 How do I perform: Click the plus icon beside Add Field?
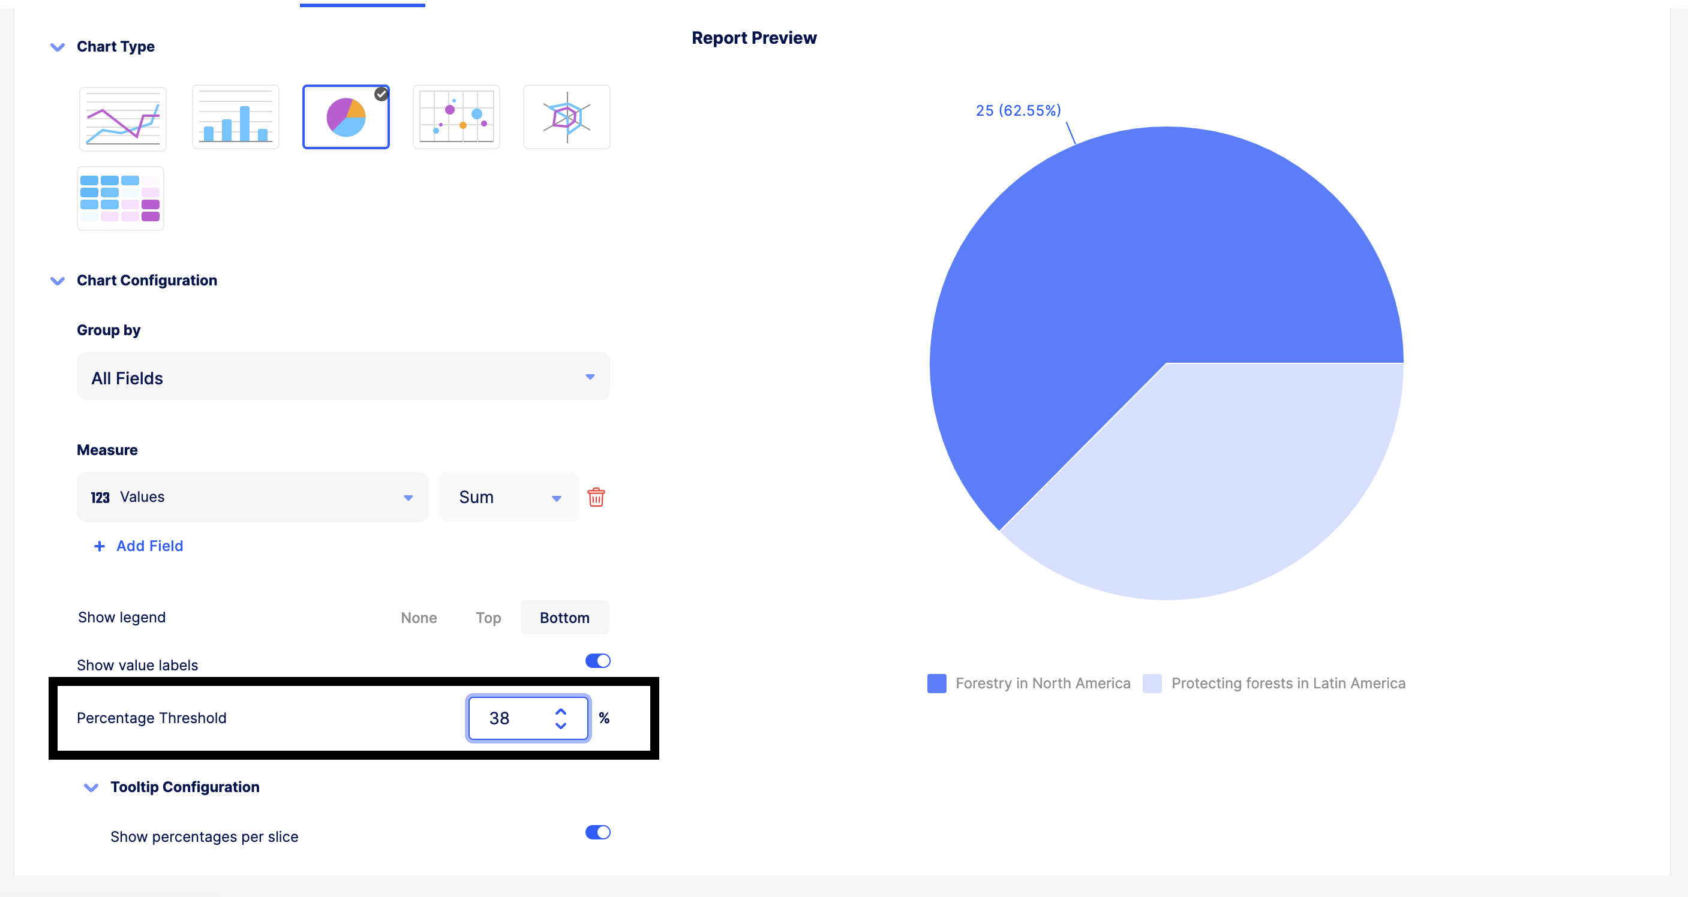[x=99, y=546]
